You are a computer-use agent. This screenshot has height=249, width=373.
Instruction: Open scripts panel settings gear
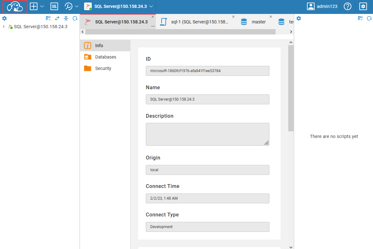(298, 18)
